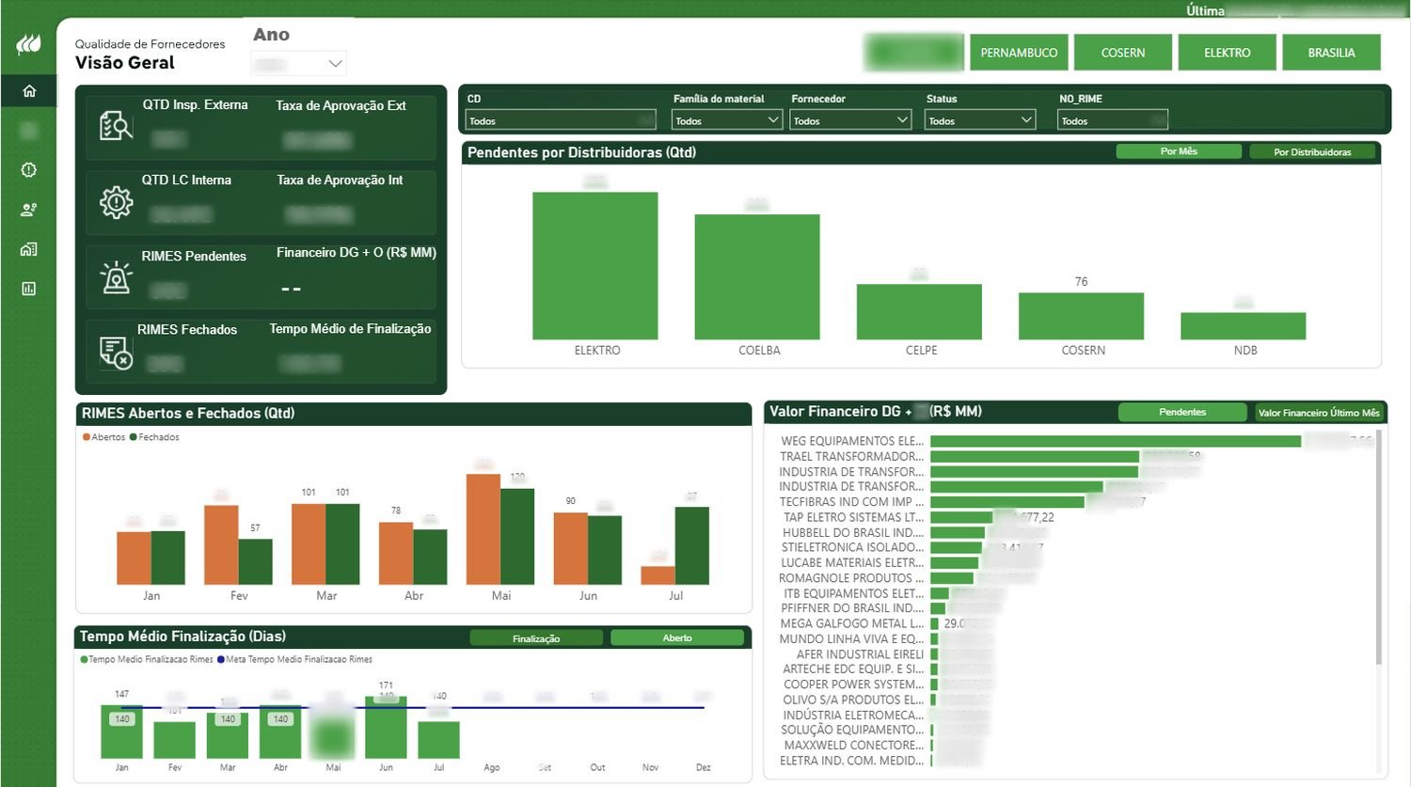Select the Aberto view toggle

tap(677, 637)
